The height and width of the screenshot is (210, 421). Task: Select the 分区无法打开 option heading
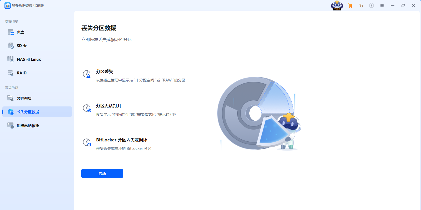[109, 106]
